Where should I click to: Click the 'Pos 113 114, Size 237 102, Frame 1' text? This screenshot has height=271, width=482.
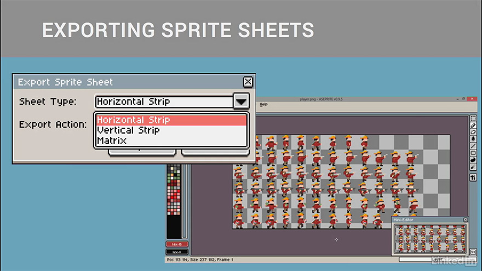200,260
